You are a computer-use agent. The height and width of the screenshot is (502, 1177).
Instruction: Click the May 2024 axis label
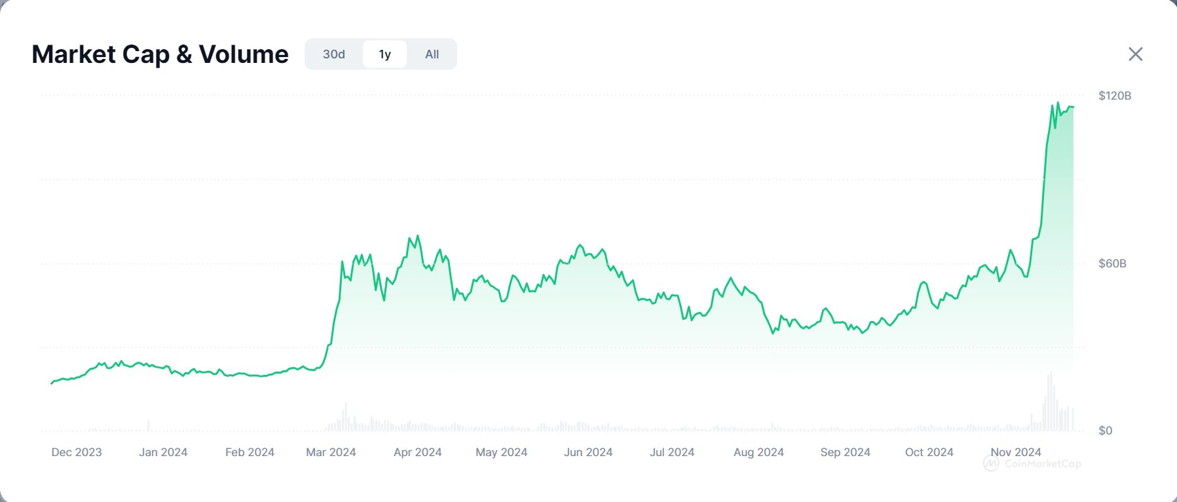pos(501,452)
